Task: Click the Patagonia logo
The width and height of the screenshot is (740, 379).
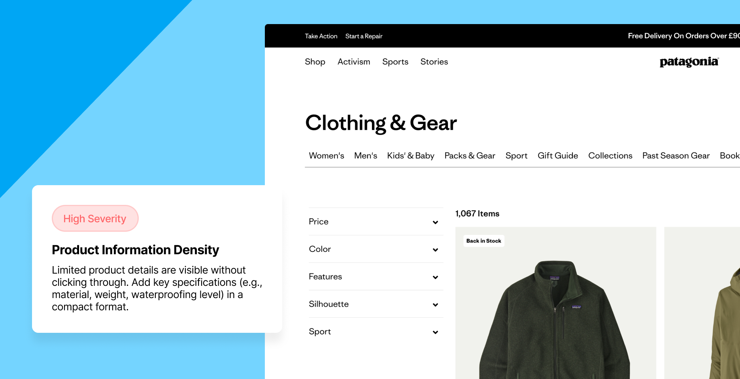Action: pyautogui.click(x=689, y=62)
